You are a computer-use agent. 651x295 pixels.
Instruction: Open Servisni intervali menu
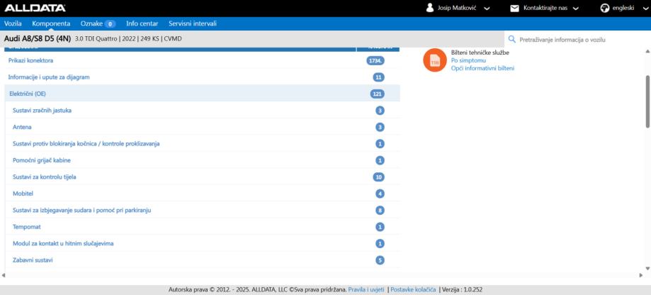tap(193, 23)
